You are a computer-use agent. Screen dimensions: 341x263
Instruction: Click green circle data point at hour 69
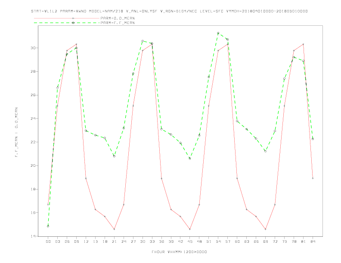point(266,151)
